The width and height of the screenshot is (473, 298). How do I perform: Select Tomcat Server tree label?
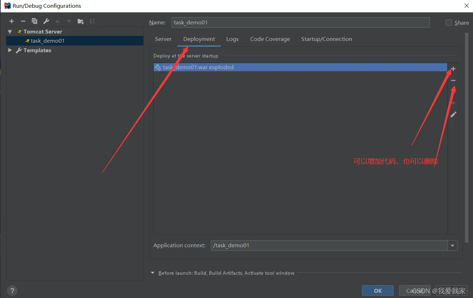(43, 32)
